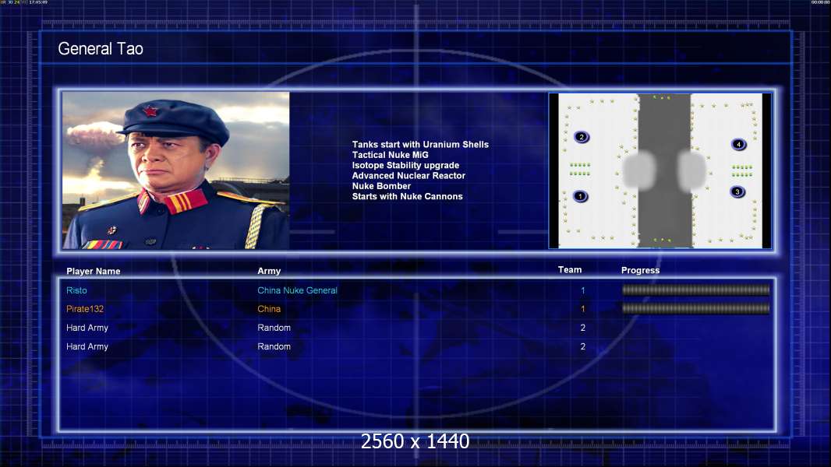
Task: Select "Nuke Bomber" bonus line
Action: pos(381,186)
